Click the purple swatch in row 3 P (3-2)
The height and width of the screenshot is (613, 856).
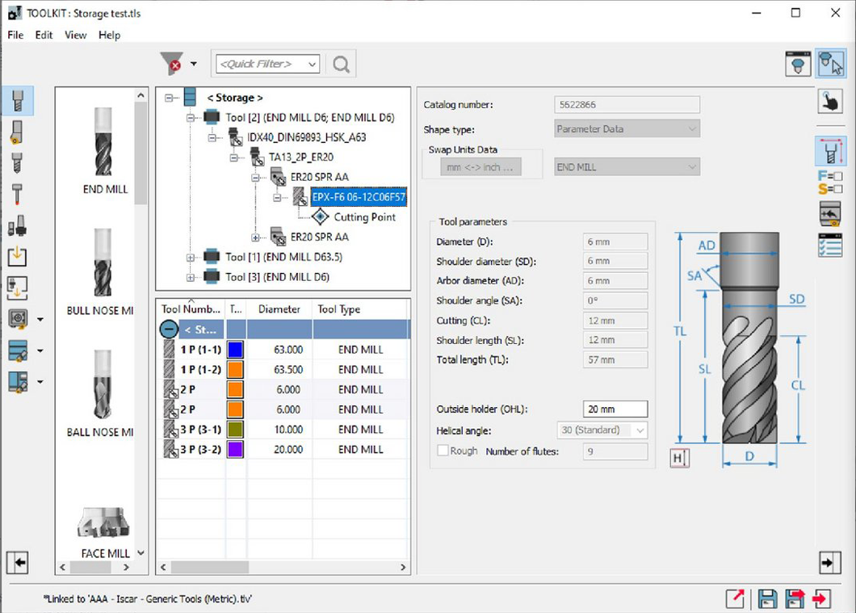(235, 449)
